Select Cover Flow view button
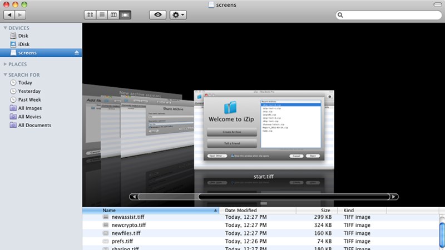Screen dimensions: 445x250 [x=125, y=14]
